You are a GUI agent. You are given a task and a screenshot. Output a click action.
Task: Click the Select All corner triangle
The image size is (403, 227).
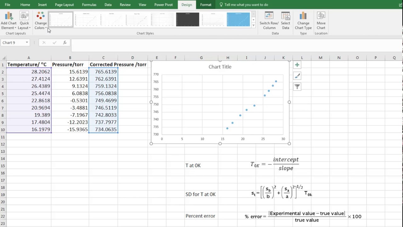[3, 58]
